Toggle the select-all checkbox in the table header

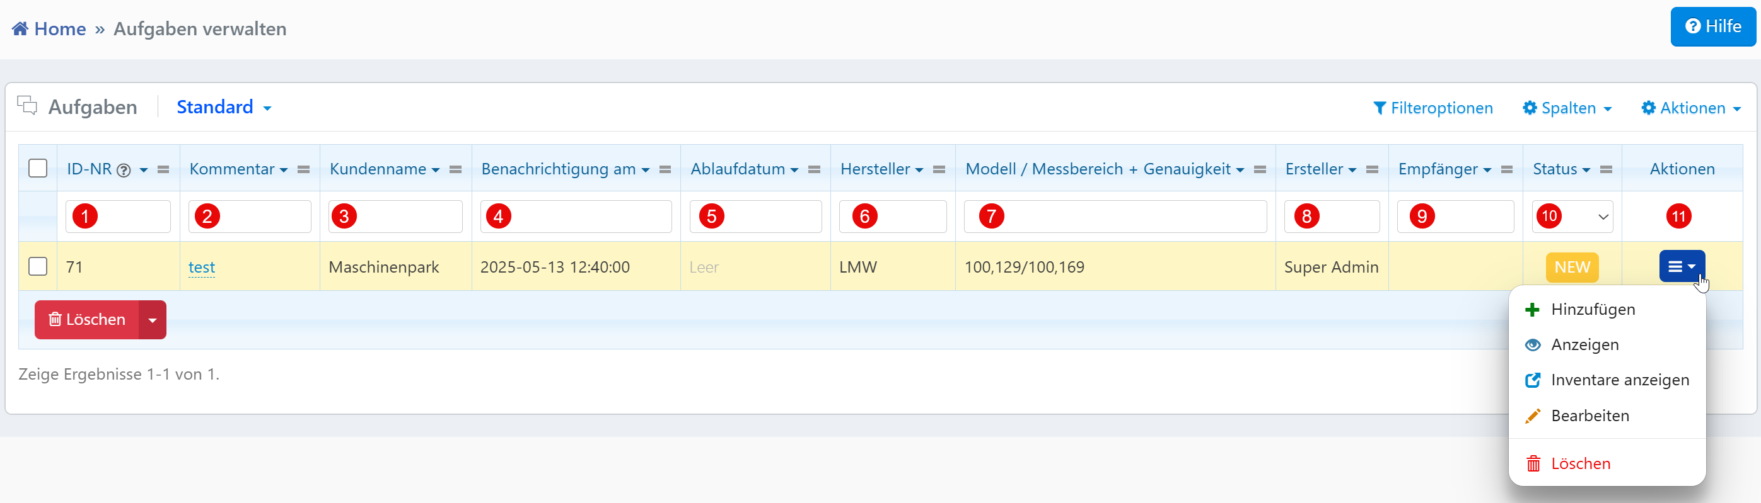pyautogui.click(x=38, y=169)
